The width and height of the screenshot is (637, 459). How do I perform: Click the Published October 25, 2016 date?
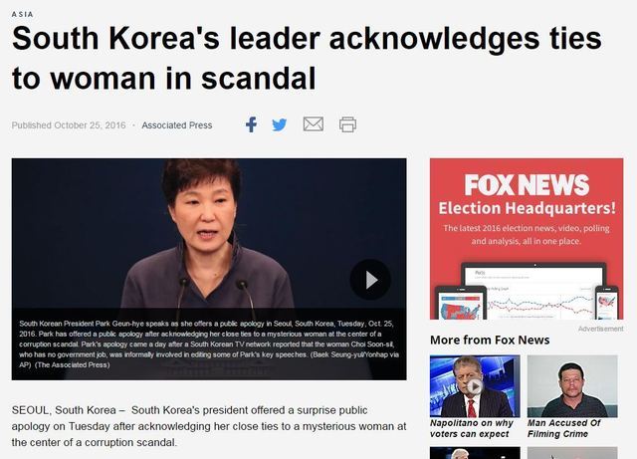(69, 125)
